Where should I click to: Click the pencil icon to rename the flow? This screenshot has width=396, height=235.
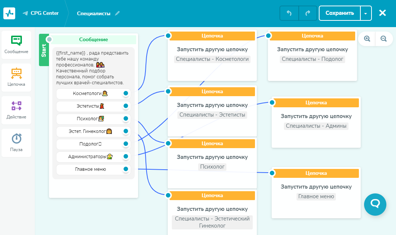coord(118,13)
